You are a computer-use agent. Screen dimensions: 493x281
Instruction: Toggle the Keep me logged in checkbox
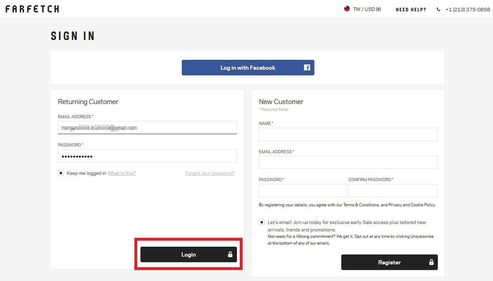[x=61, y=173]
